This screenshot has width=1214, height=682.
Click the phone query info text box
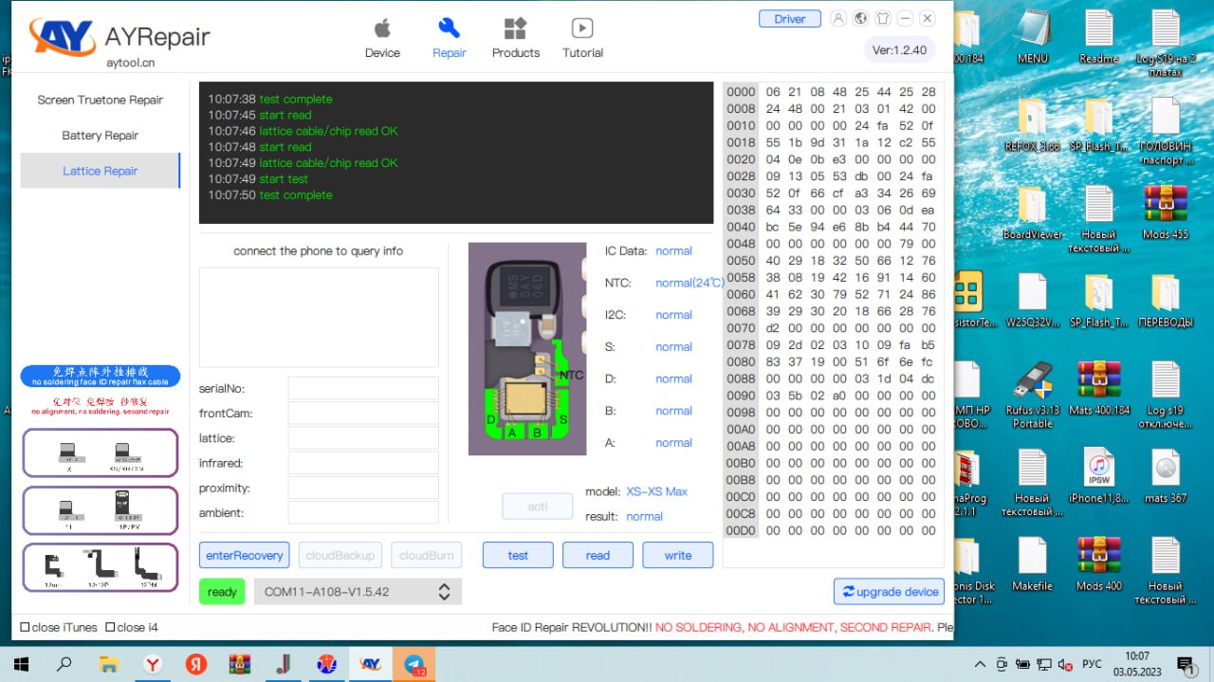pyautogui.click(x=319, y=317)
